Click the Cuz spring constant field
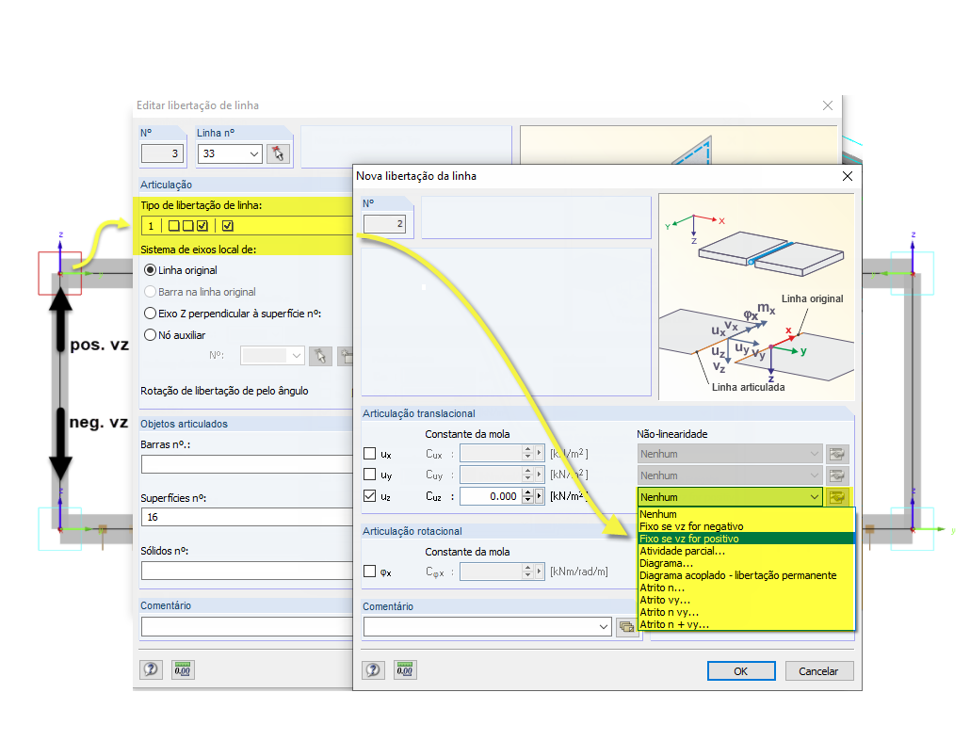This screenshot has width=970, height=741. point(491,496)
